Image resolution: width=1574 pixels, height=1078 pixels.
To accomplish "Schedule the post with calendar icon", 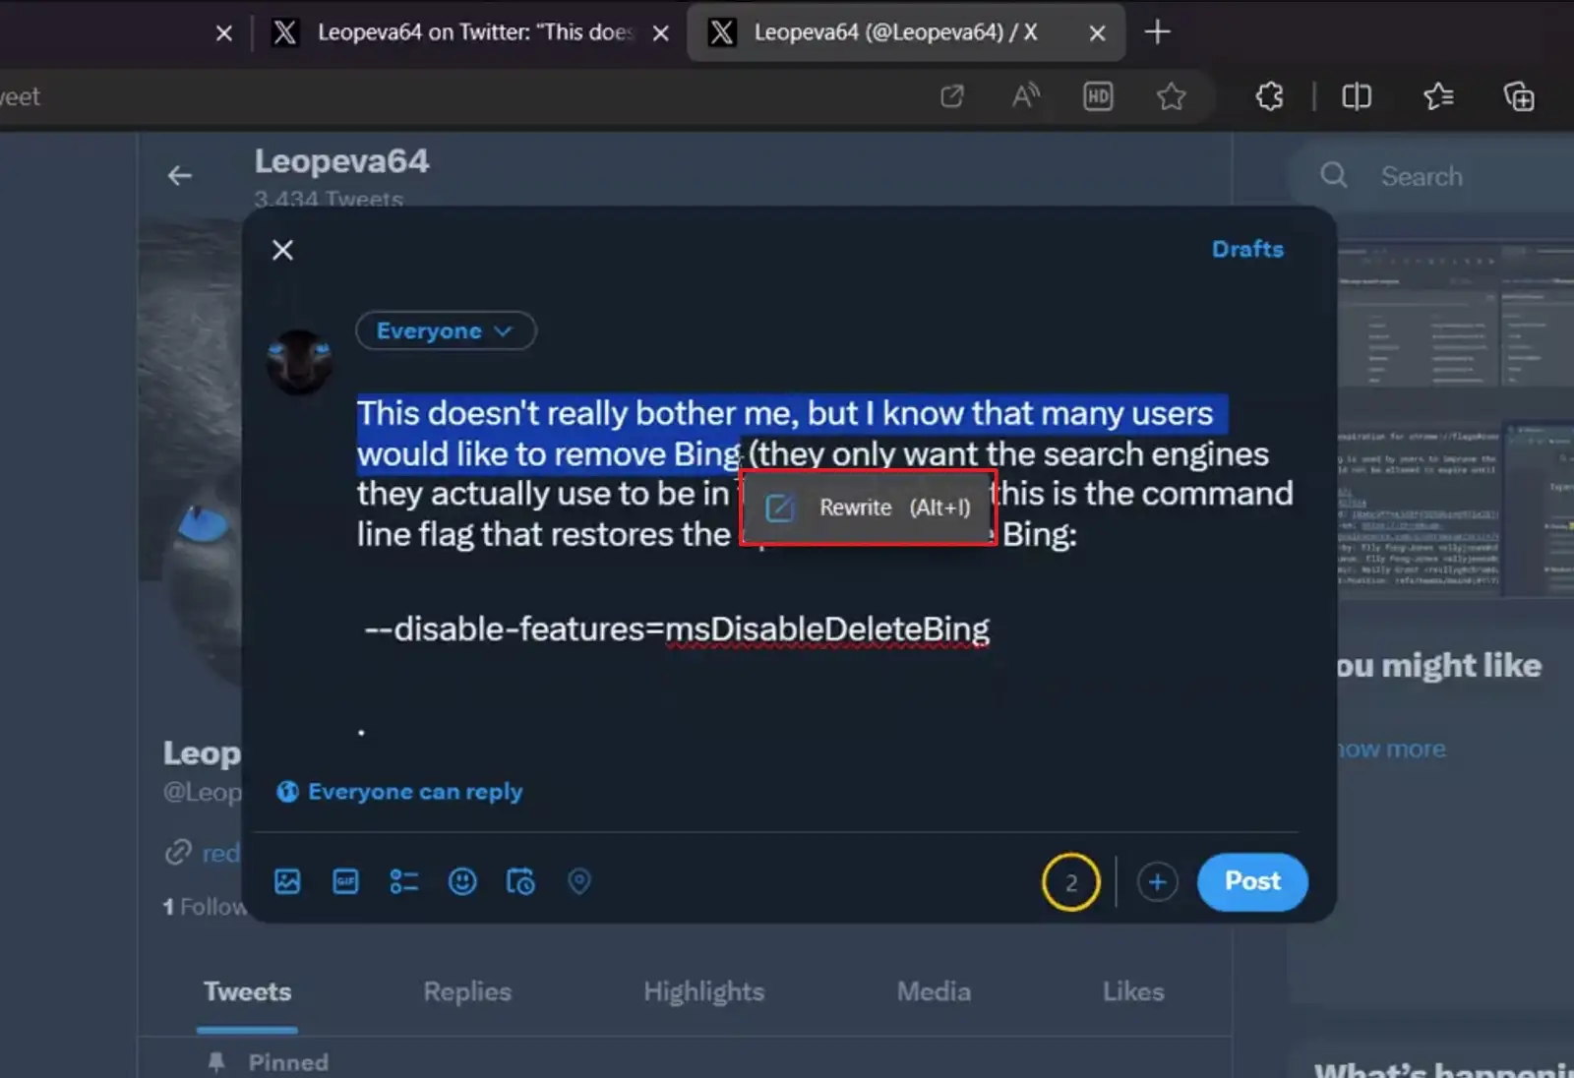I will [520, 881].
